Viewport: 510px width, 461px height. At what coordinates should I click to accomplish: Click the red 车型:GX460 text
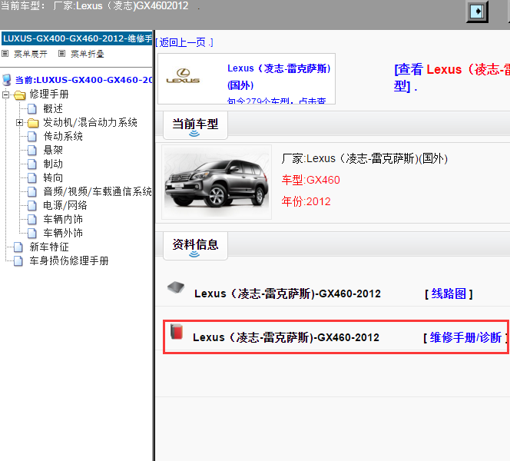pyautogui.click(x=310, y=180)
